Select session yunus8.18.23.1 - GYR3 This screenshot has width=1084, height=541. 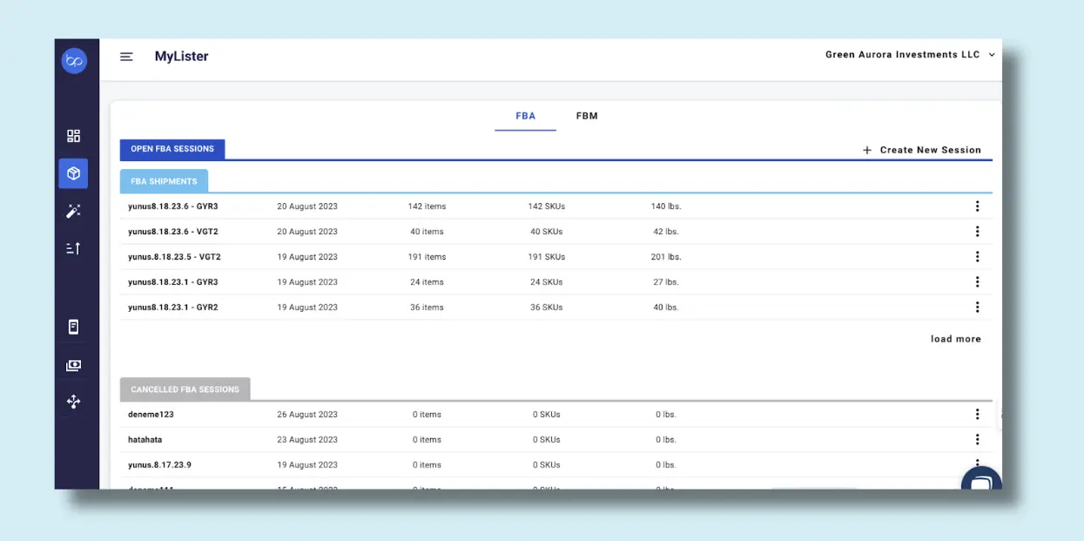click(173, 282)
